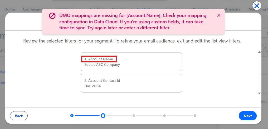Click the filter list scroll-up arrow
Viewport: 268px width, 129px height.
[x=259, y=52]
